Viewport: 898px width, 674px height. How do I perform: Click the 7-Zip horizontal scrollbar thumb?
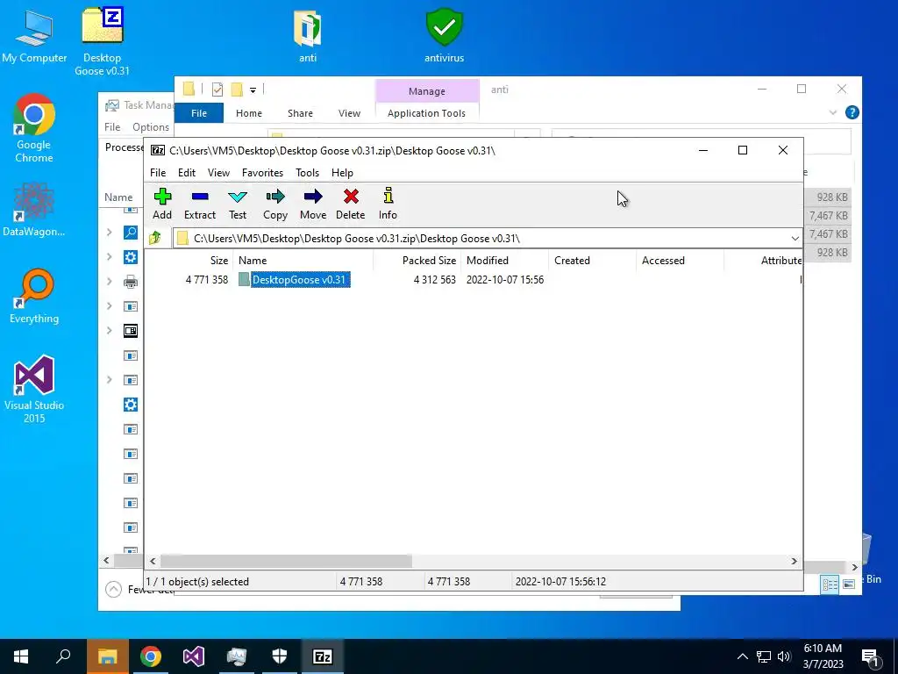pos(286,561)
